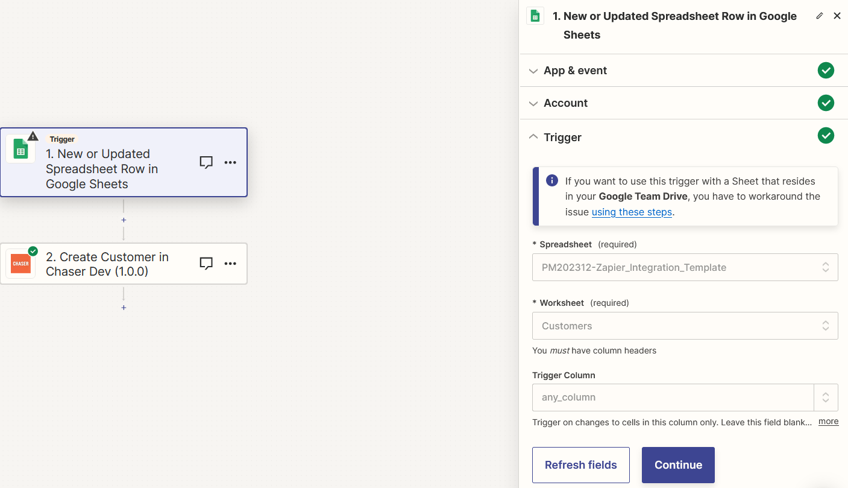Click the plus icon between the two steps

[124, 220]
